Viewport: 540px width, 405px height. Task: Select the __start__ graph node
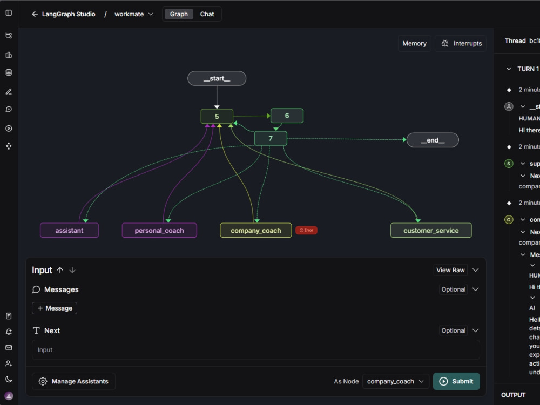pos(217,78)
